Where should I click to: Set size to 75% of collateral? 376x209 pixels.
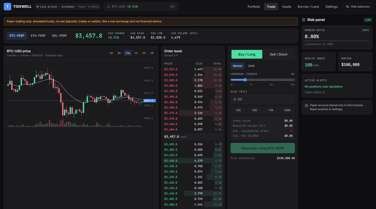271,110
